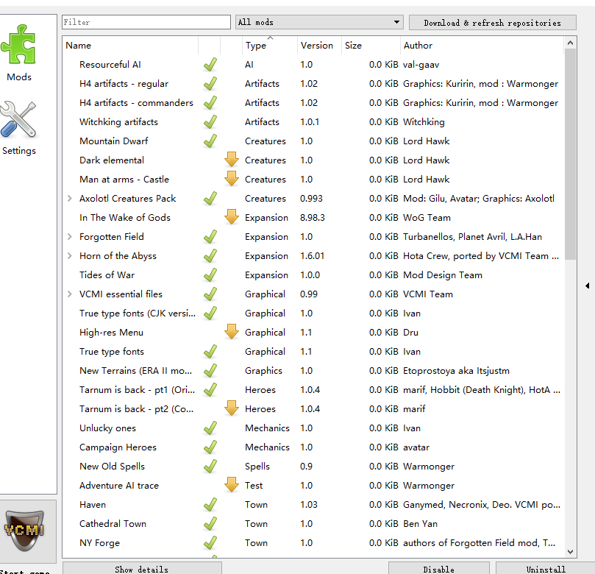Click green checkmark beside Campaign Heroes
The height and width of the screenshot is (574, 595).
pos(210,447)
